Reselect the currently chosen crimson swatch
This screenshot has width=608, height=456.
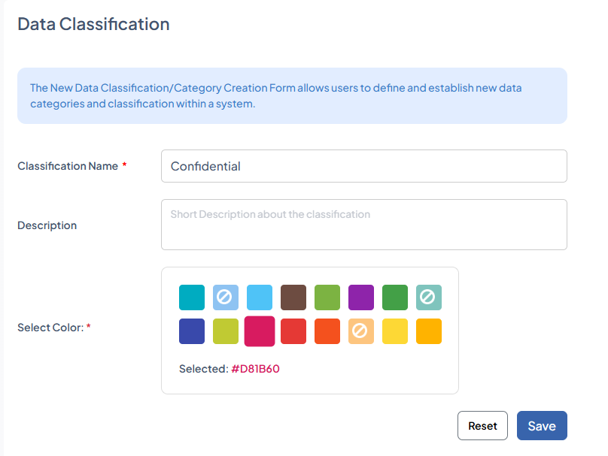260,331
